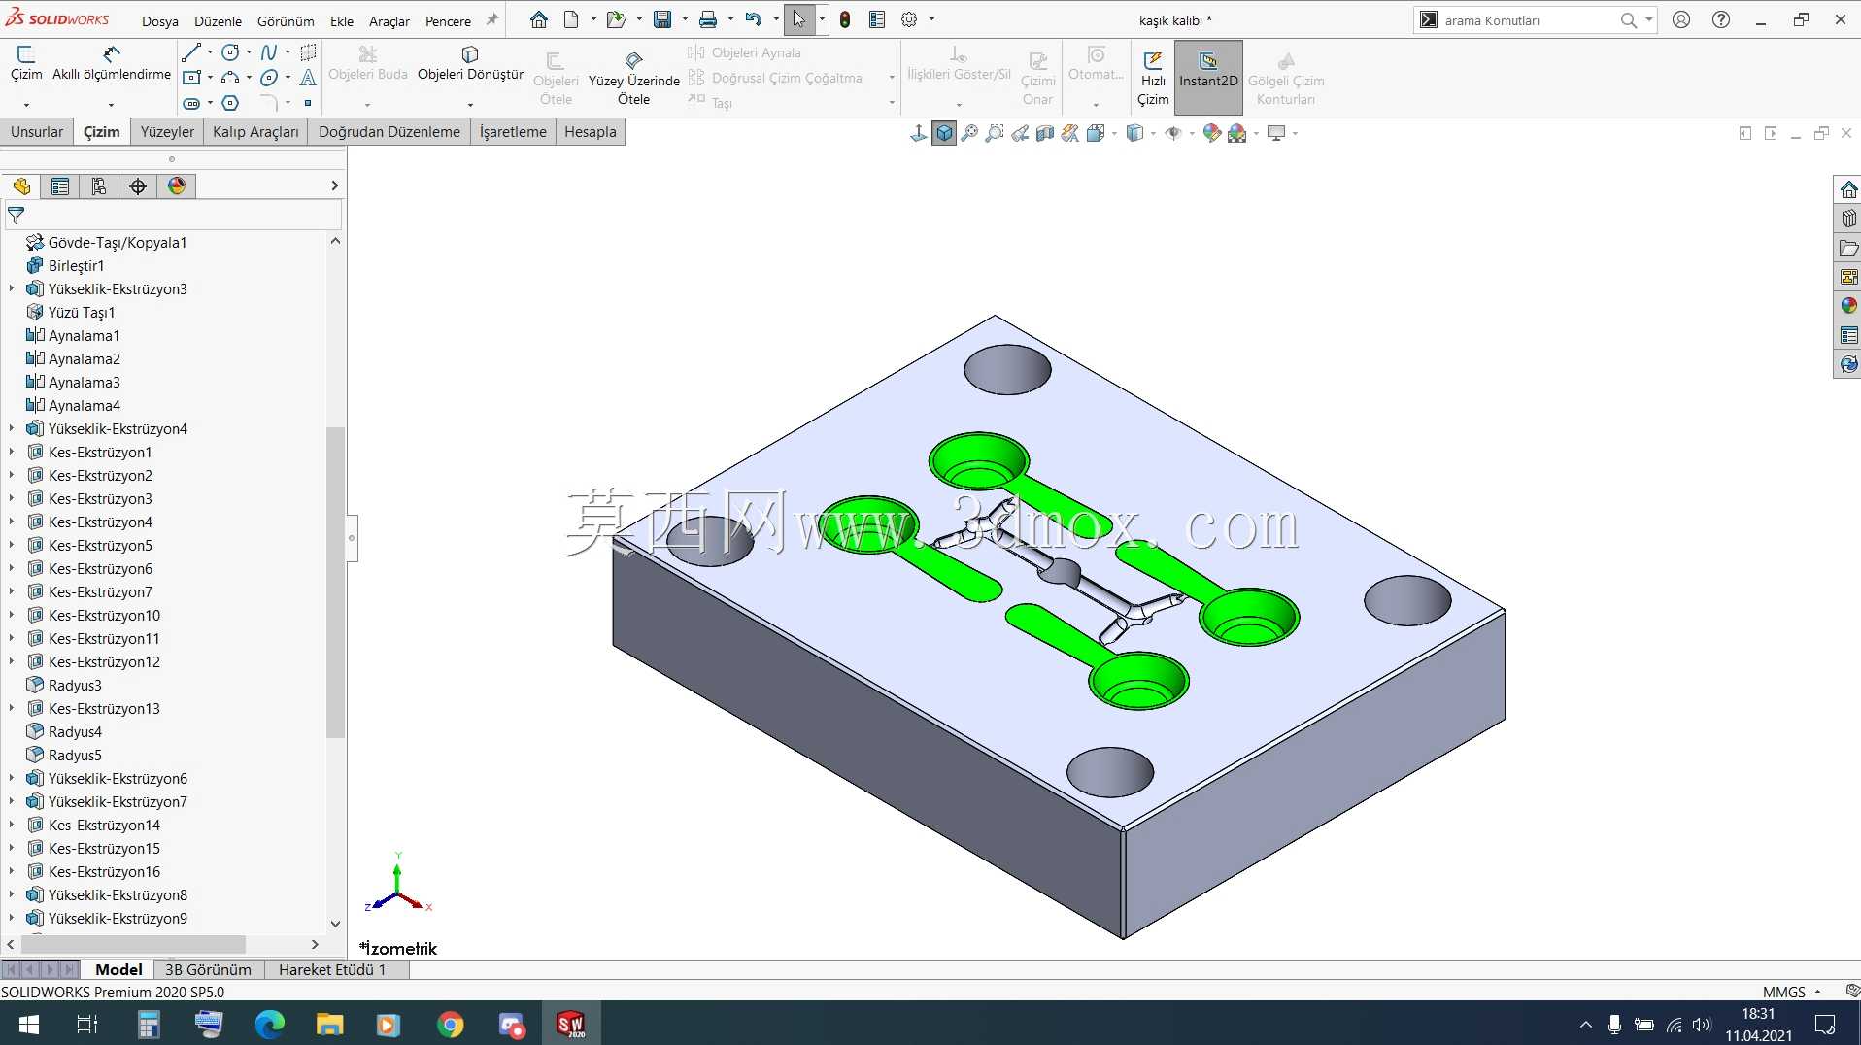Open the Dosya menu
This screenshot has width=1861, height=1045.
[x=160, y=20]
